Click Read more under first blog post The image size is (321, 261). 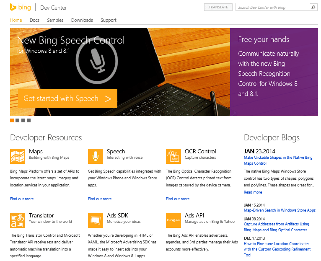click(x=253, y=192)
